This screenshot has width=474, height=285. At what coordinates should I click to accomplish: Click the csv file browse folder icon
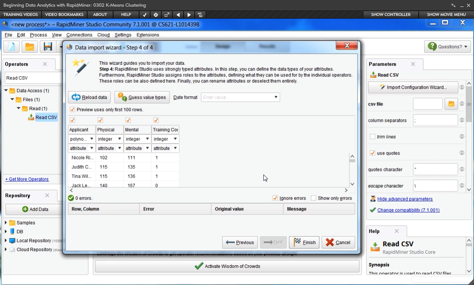[451, 104]
